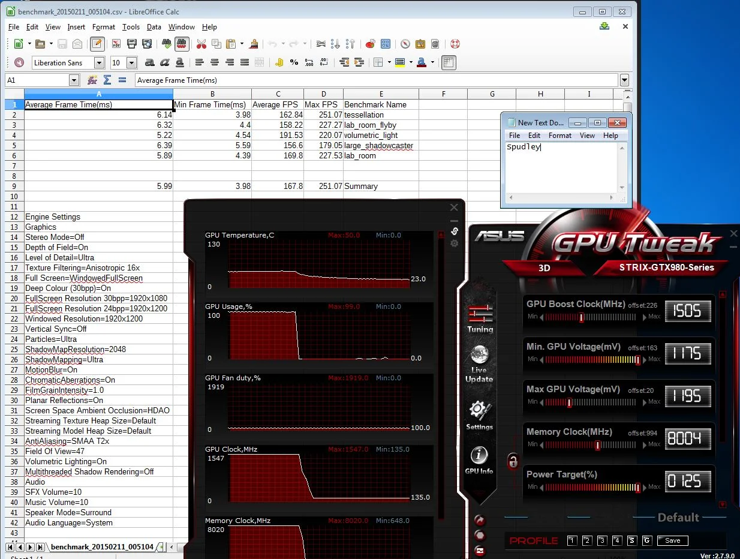Toggle bold text formatting
740x559 pixels.
150,62
